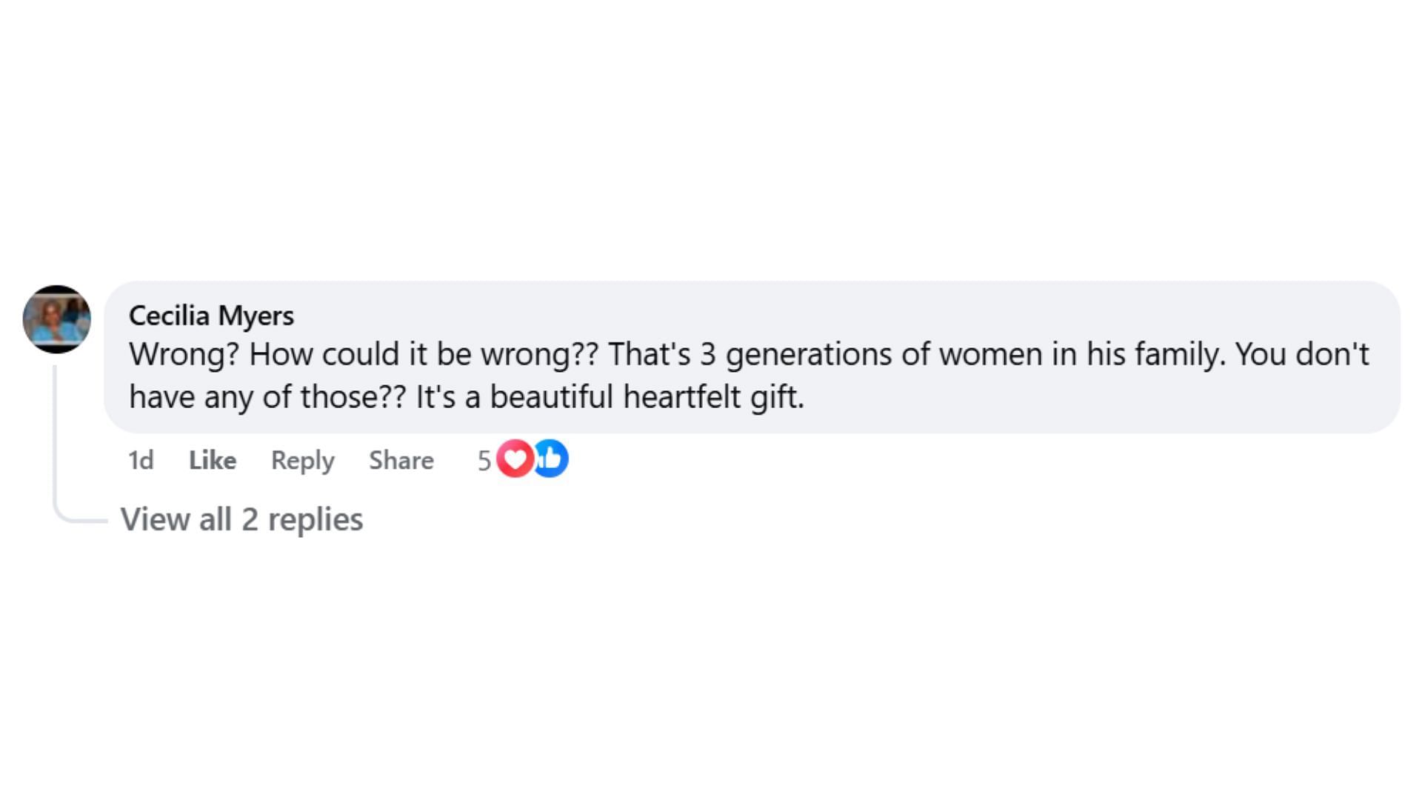
Task: Open the reactions count showing 5
Action: point(484,461)
